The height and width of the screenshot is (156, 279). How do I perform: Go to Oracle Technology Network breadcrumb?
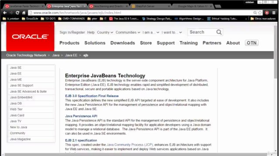click(x=26, y=55)
